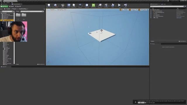Click the Source Control toolbar icon

55,6
